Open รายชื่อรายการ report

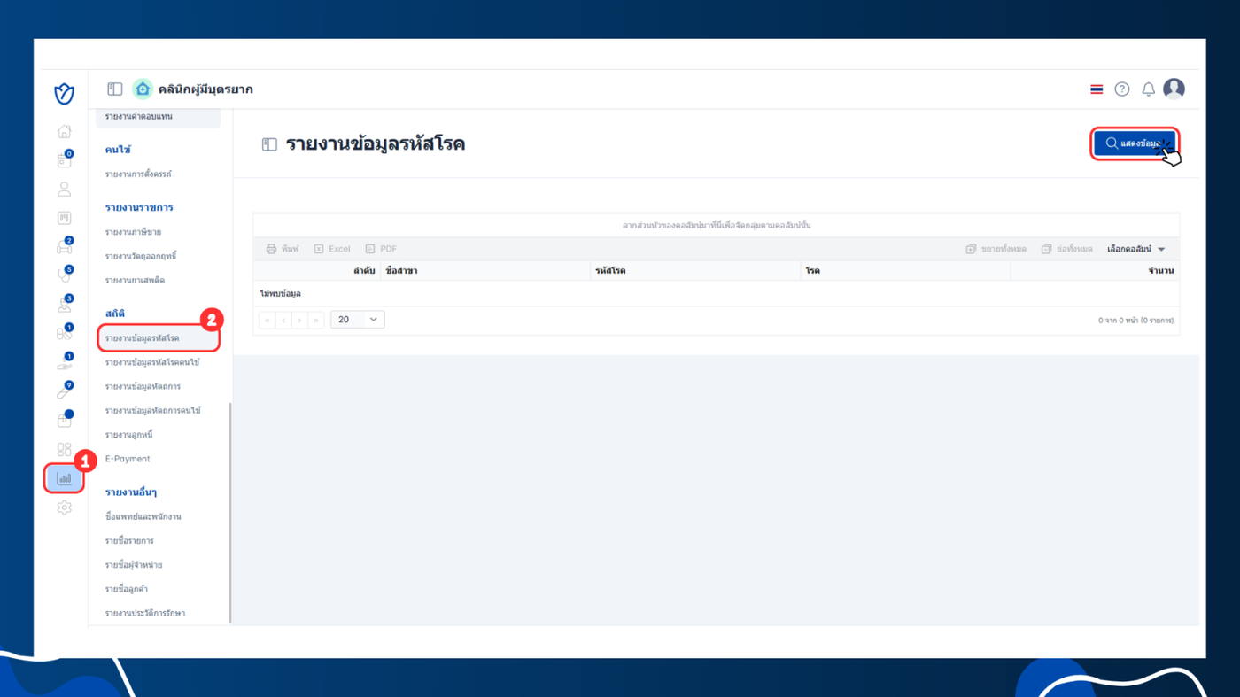tap(129, 540)
